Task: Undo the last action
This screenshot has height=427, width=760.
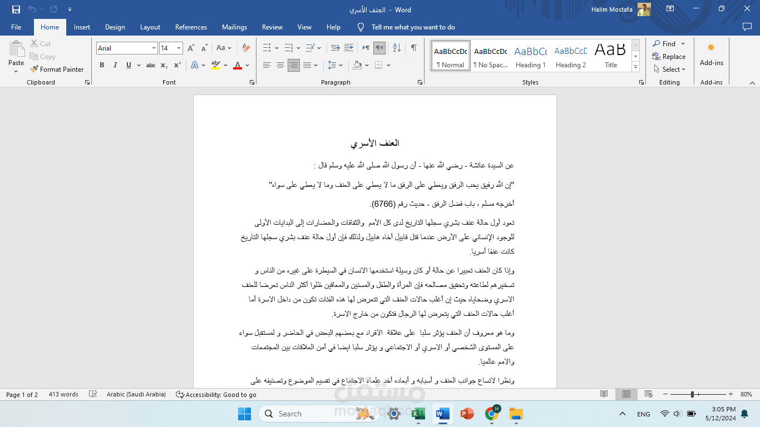Action: (32, 9)
